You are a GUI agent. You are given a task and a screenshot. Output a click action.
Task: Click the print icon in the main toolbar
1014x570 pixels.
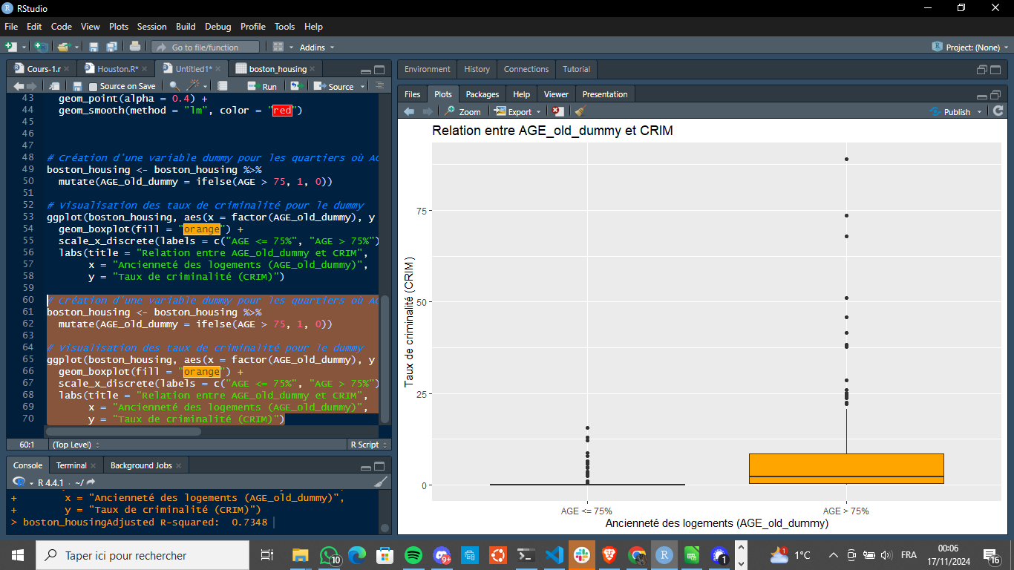[x=135, y=47]
